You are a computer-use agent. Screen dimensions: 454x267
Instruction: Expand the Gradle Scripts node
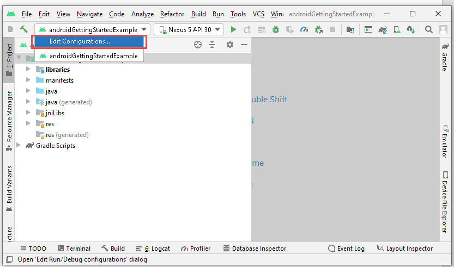point(19,146)
